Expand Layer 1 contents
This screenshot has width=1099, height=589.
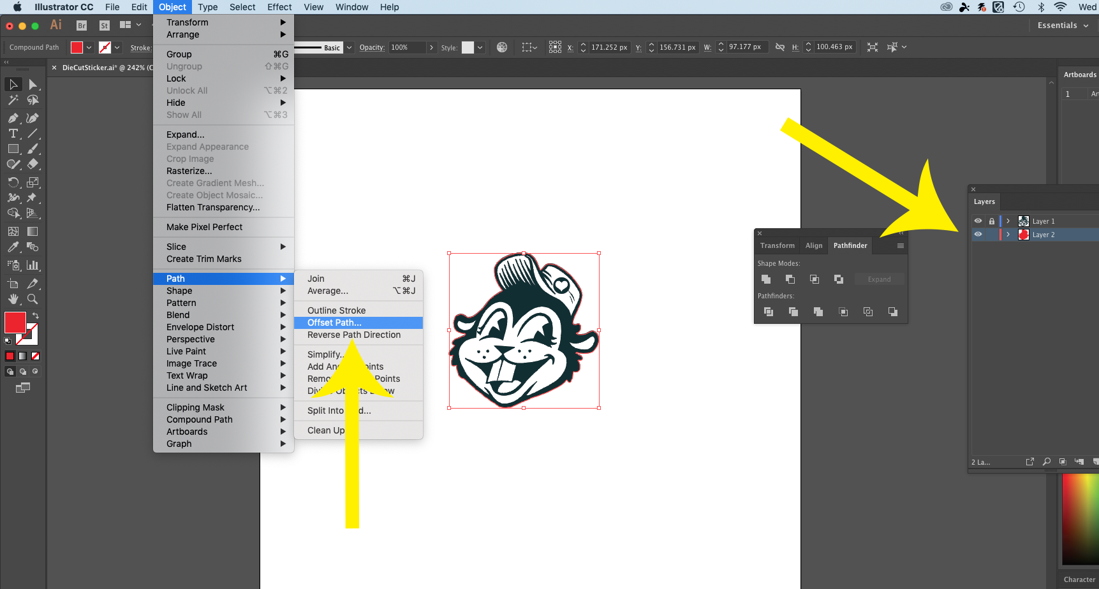coord(1008,221)
